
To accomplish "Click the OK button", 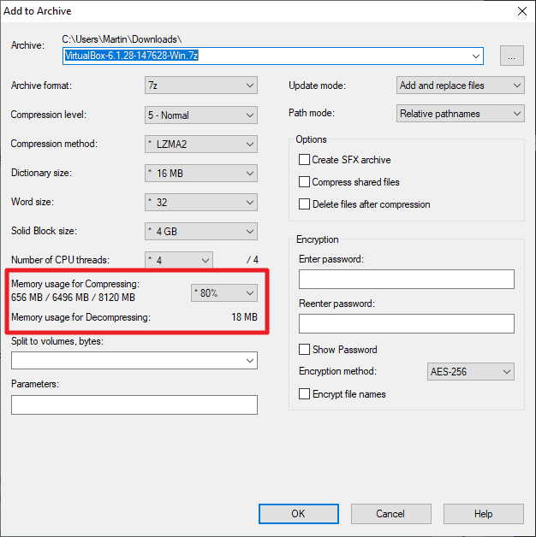I will [297, 514].
